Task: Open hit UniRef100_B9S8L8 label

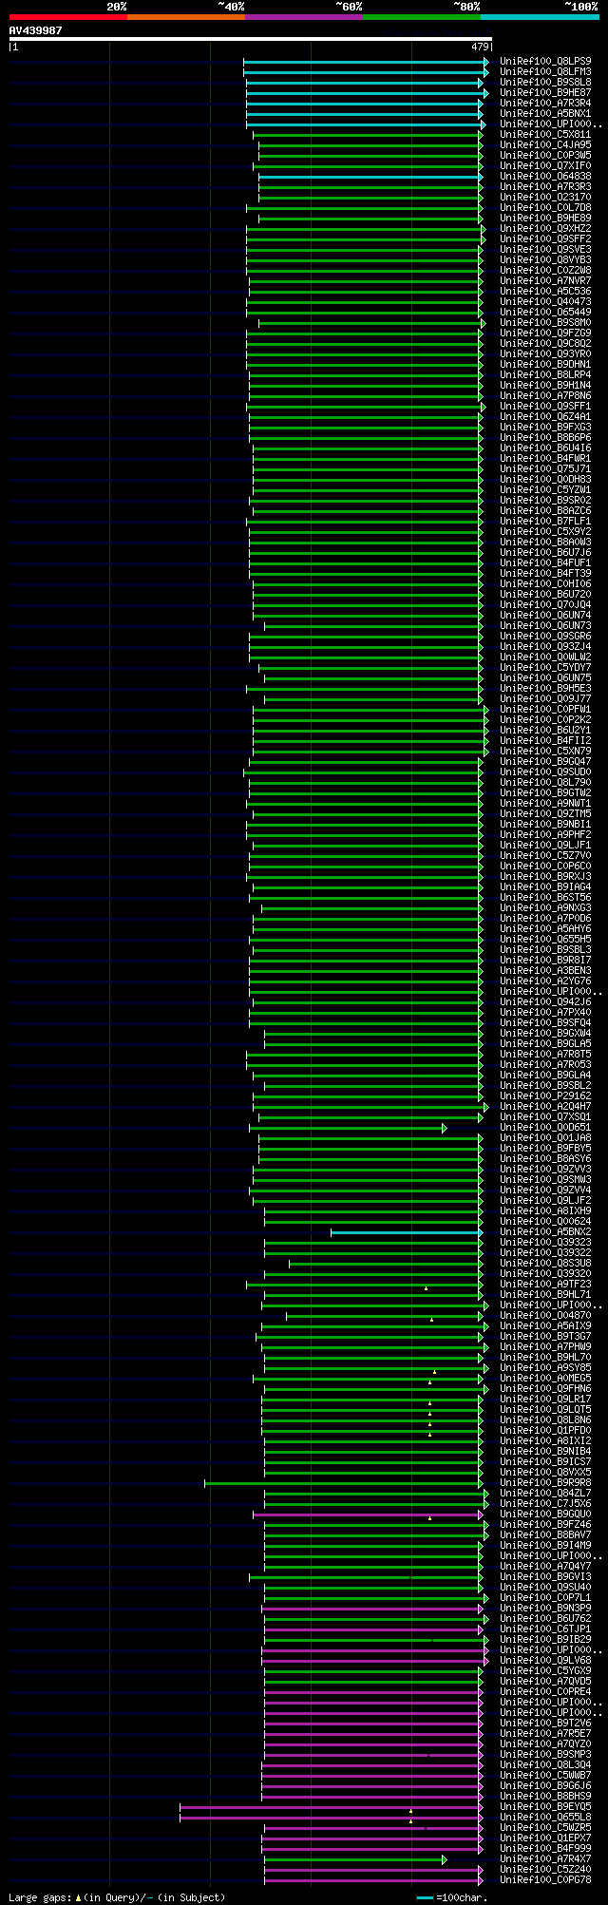Action: [x=545, y=82]
